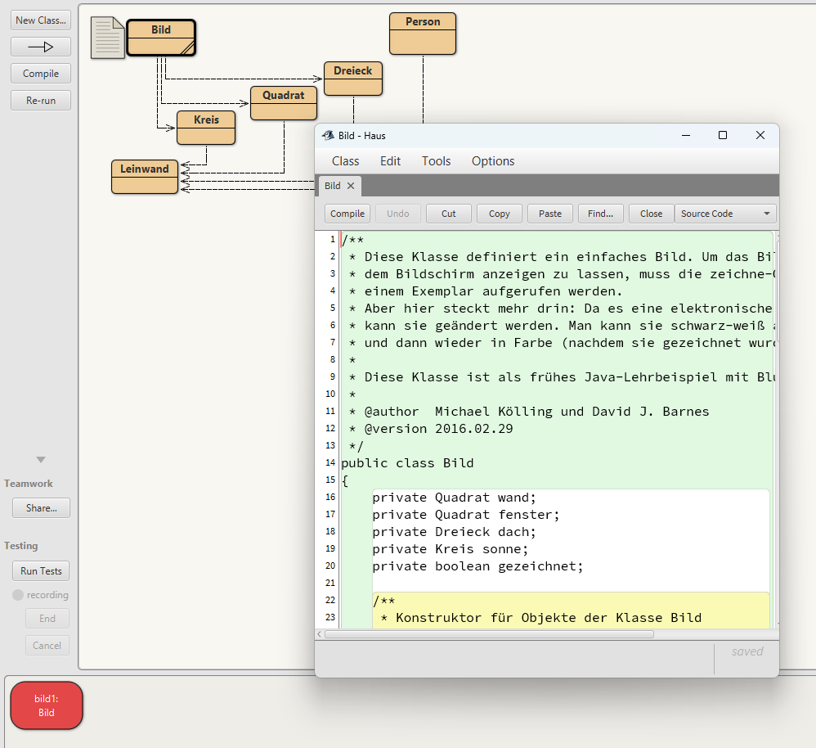Viewport: 816px width, 748px height.
Task: Open the project README note icon
Action: [108, 38]
